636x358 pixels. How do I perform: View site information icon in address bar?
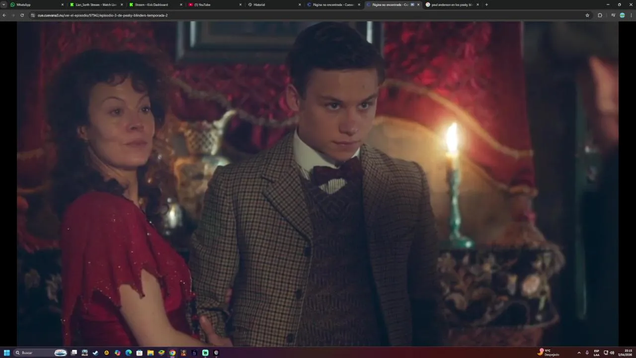pyautogui.click(x=33, y=15)
